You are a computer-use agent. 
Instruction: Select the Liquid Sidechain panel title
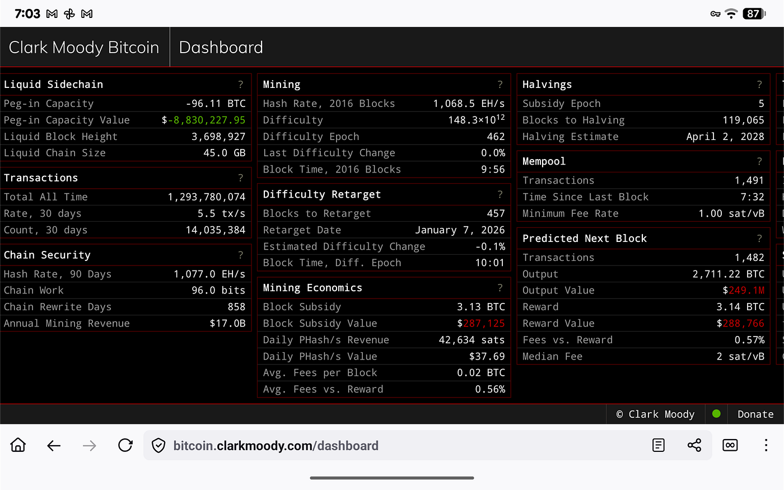(x=53, y=85)
